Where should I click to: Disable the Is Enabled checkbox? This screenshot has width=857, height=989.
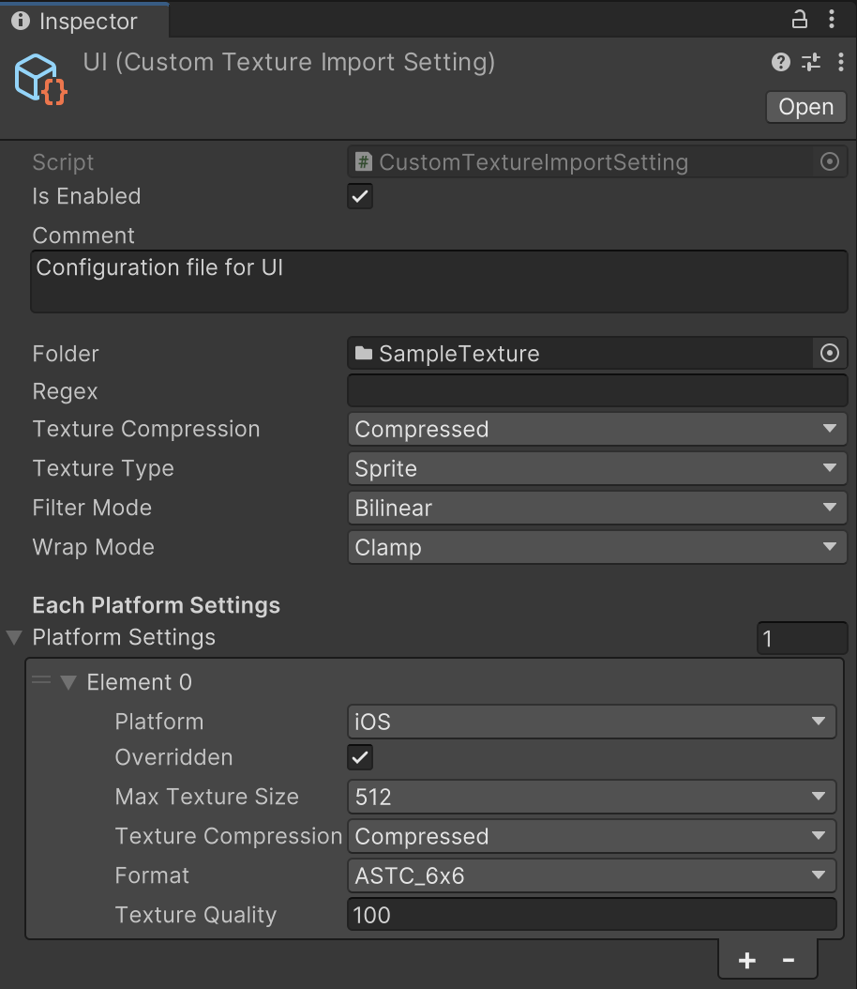(360, 196)
